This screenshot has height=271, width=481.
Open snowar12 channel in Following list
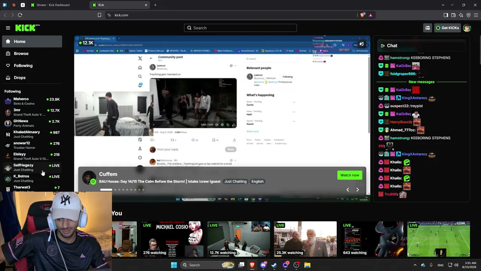pyautogui.click(x=32, y=145)
